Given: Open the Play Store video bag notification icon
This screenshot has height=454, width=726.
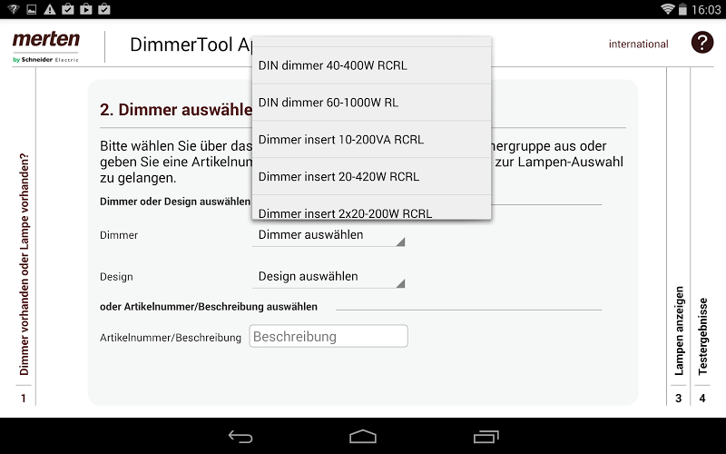Looking at the screenshot, I should tap(85, 9).
